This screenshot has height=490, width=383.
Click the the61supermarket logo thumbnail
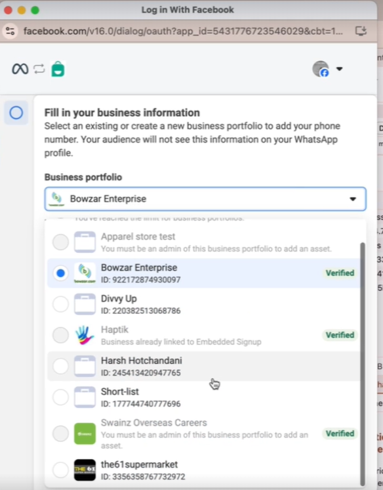coord(85,470)
